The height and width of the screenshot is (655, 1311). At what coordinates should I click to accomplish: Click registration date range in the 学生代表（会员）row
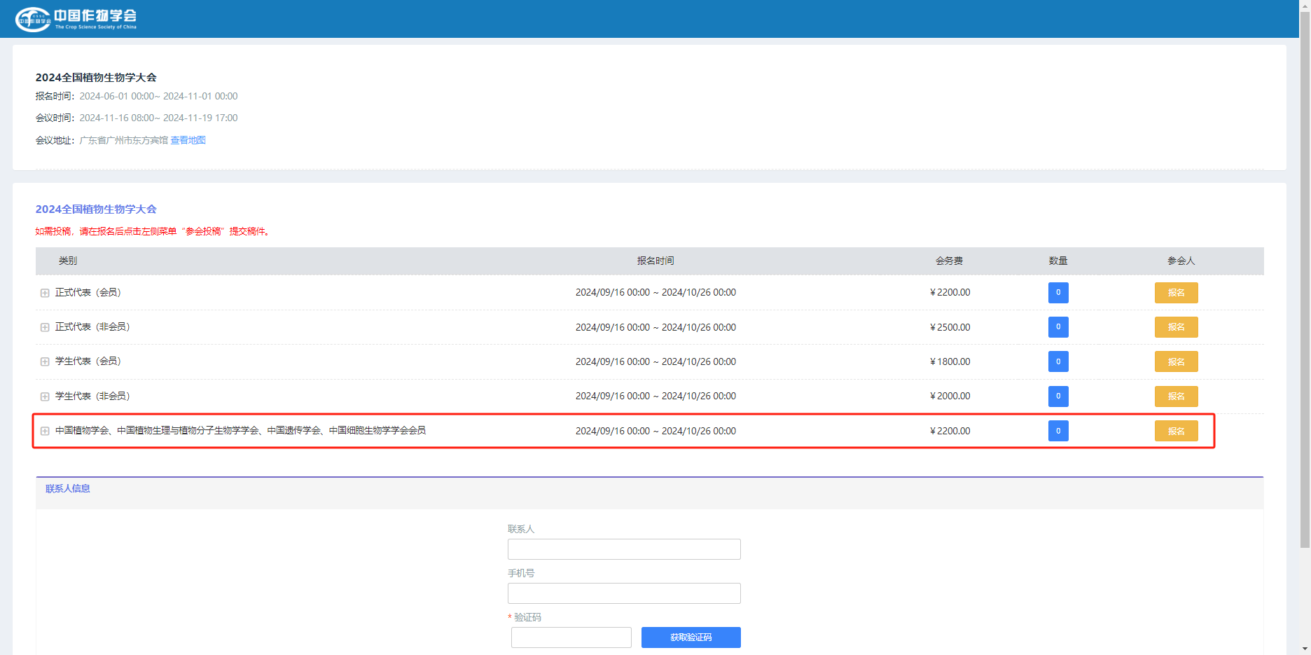point(655,361)
